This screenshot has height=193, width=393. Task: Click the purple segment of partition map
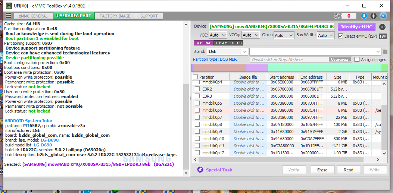tap(257, 68)
